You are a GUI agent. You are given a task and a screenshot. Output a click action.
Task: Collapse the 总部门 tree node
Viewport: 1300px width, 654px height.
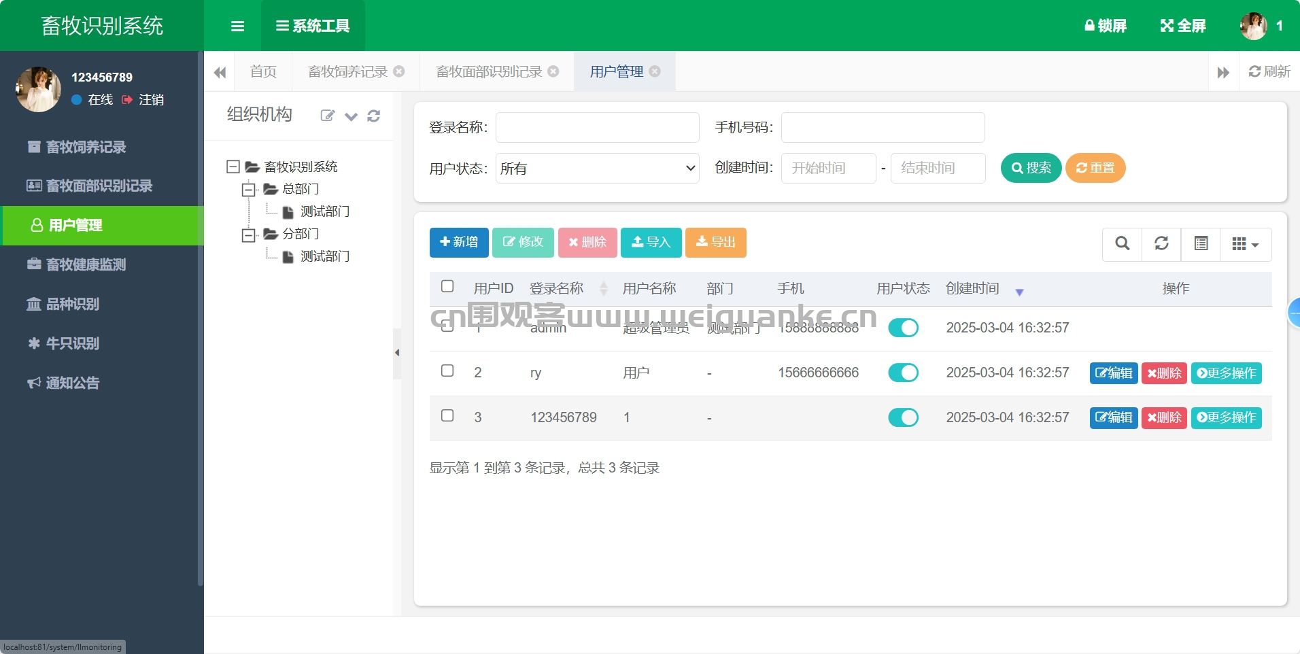tap(249, 190)
